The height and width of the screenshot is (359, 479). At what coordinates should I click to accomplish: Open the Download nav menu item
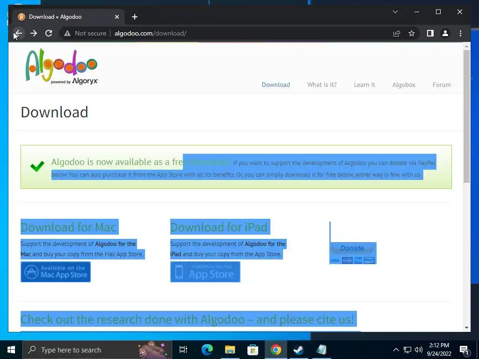[276, 85]
